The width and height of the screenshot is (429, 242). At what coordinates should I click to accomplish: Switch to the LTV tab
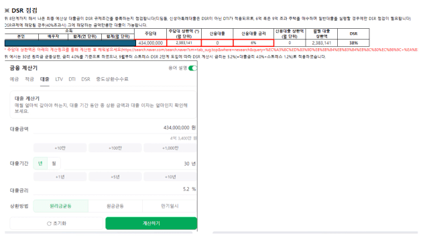click(x=59, y=79)
